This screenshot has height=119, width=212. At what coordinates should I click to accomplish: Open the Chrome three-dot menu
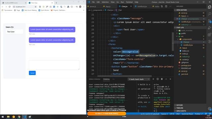click(x=84, y=7)
